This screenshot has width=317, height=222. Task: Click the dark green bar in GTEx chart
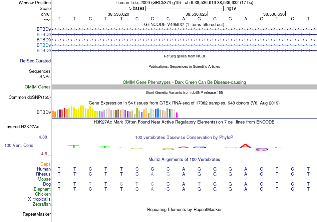[x=170, y=114]
